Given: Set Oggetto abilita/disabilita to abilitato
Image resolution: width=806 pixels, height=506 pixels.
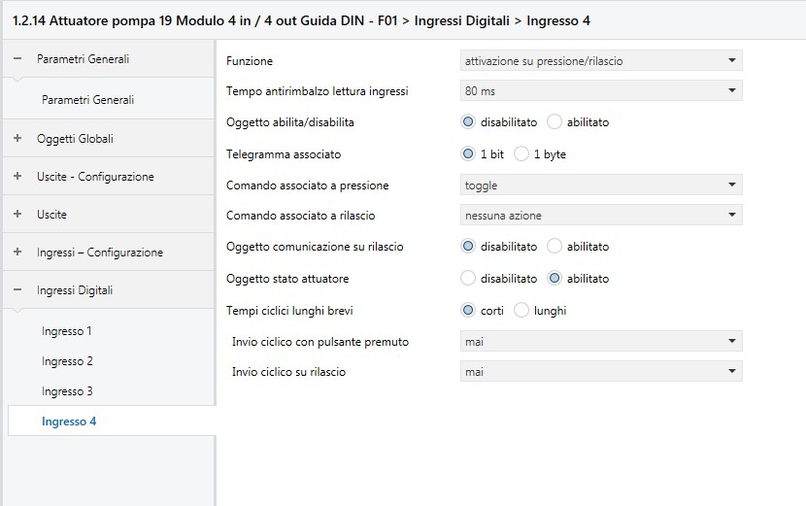Looking at the screenshot, I should pos(554,121).
